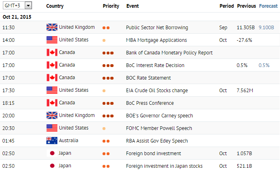Viewport: 280px width, 171px height.
Task: Select the BOC Rate Statement row
Action: click(140, 78)
